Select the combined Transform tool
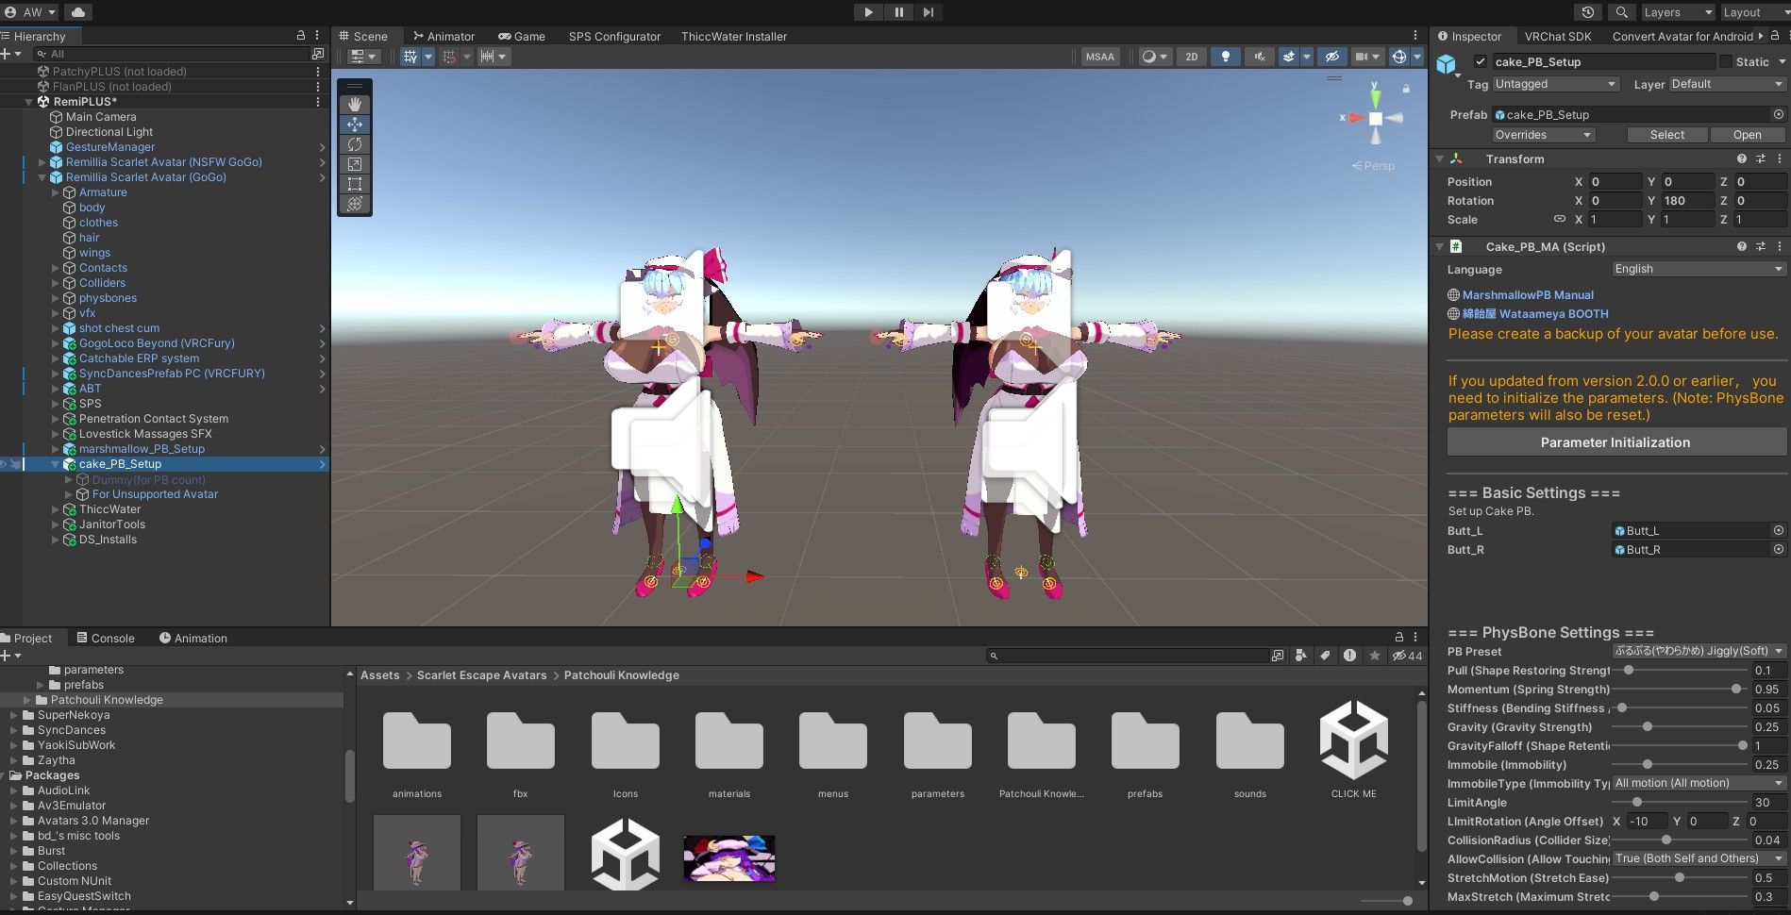 (355, 204)
